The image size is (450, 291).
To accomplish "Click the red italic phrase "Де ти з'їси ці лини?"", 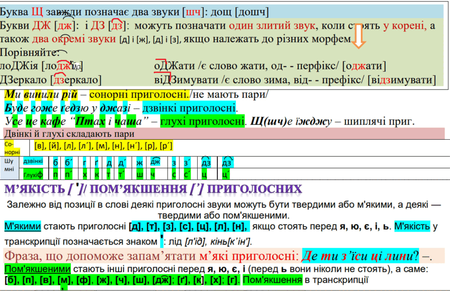I will (x=360, y=256).
